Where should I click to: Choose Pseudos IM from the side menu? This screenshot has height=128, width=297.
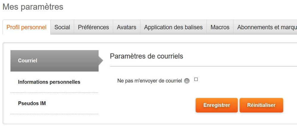click(x=32, y=103)
